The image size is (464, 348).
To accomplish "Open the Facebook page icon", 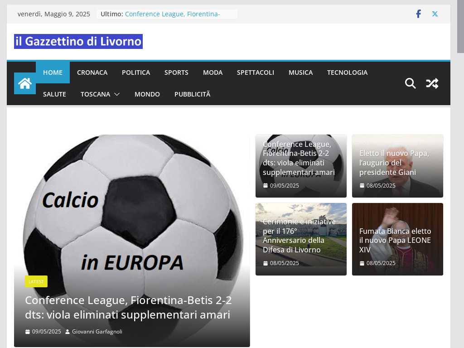I will [418, 14].
